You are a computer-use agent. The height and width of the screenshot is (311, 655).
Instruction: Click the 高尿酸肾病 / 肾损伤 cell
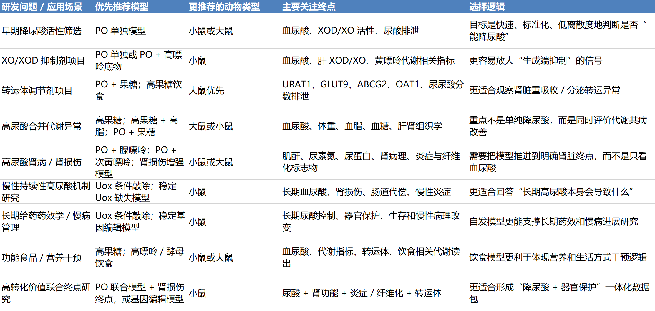pyautogui.click(x=42, y=162)
